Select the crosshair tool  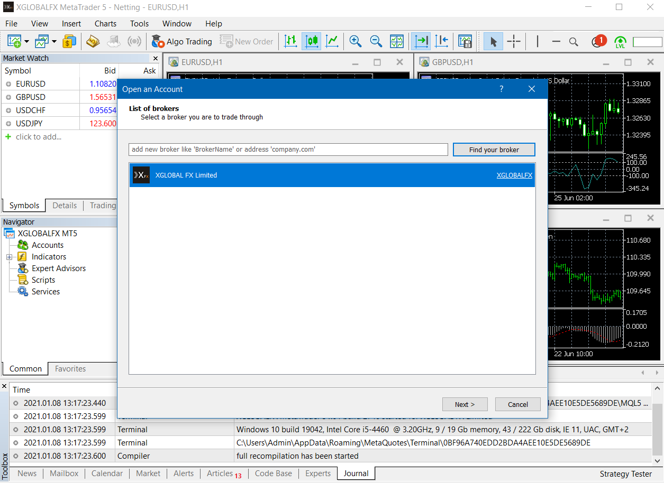point(514,41)
